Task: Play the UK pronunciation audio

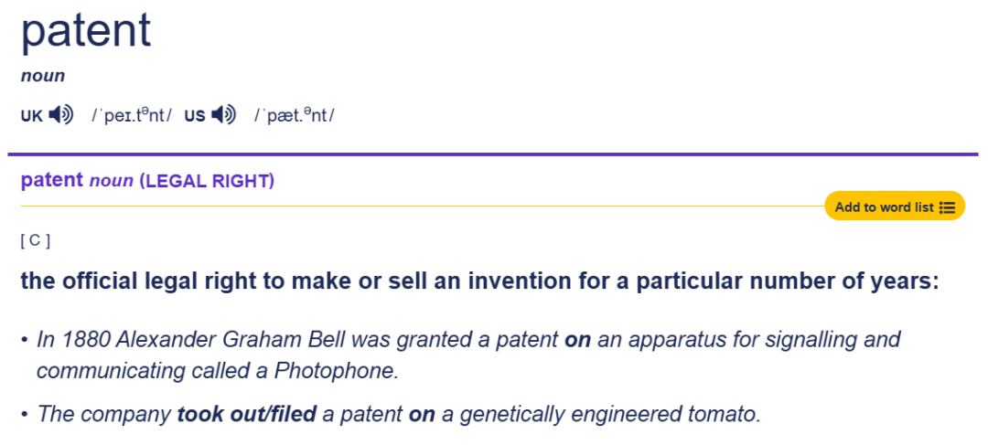Action: (61, 115)
